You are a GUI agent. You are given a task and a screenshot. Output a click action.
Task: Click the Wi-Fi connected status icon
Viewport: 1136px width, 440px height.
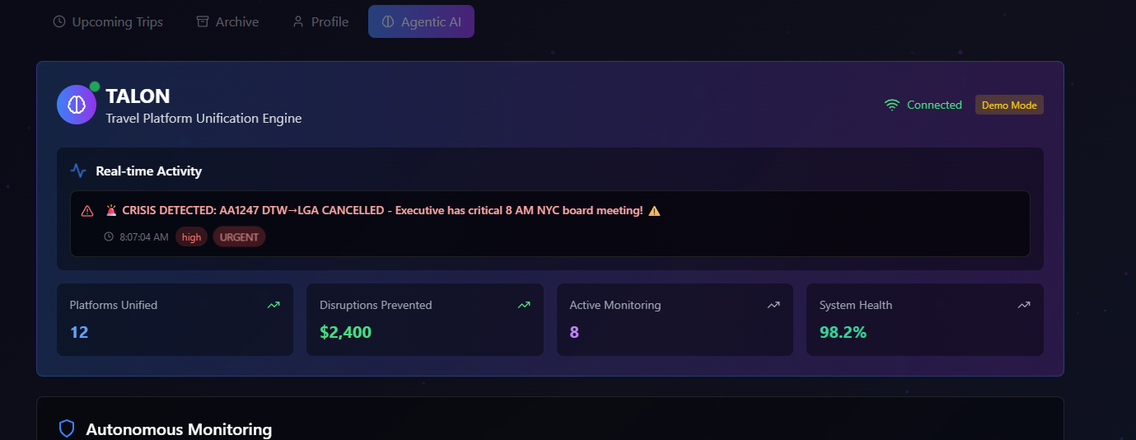tap(891, 105)
